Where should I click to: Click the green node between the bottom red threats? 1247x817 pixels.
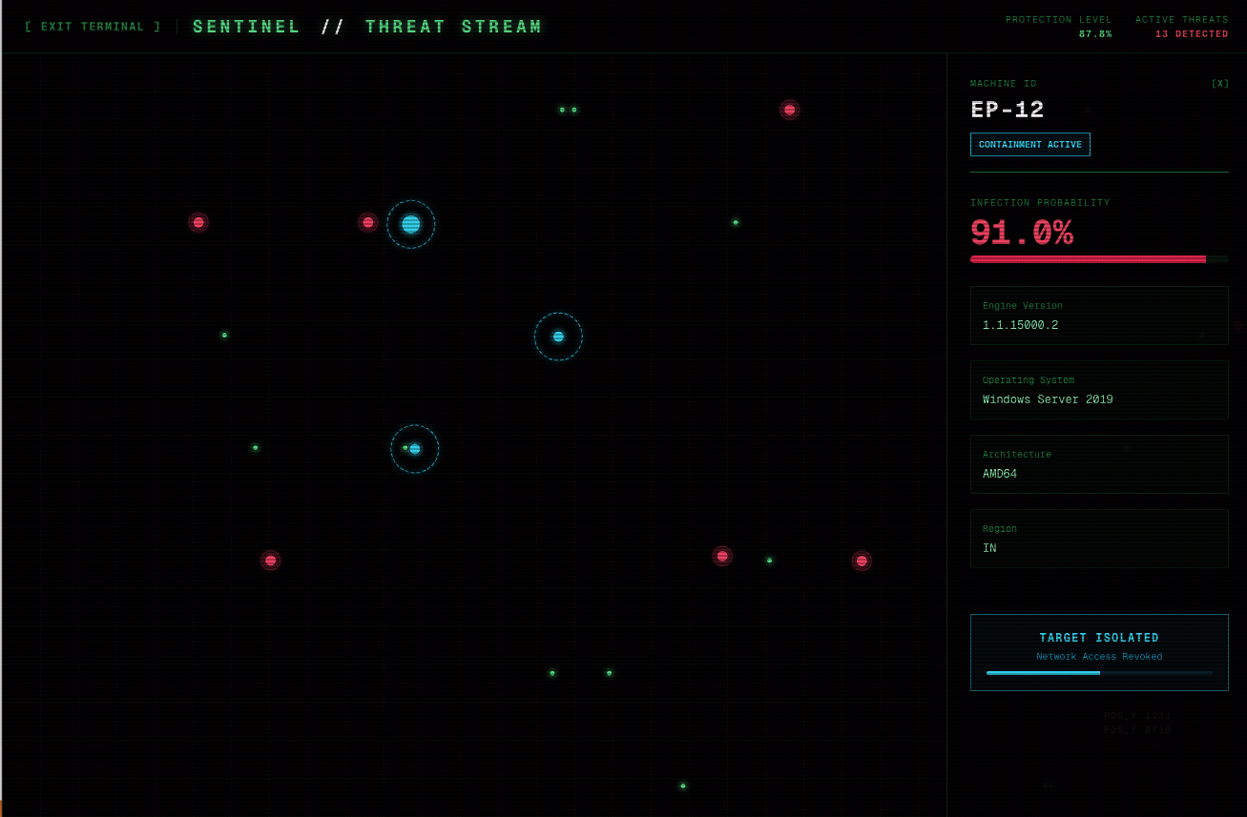[x=770, y=561]
